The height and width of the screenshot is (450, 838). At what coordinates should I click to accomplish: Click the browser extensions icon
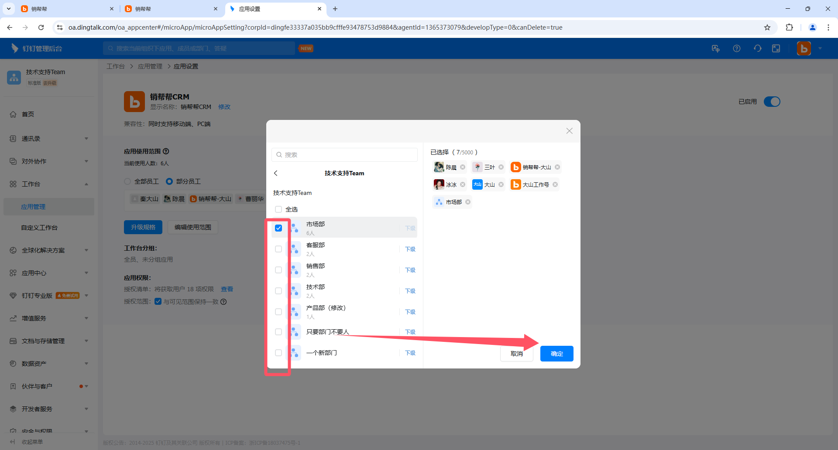pos(789,27)
